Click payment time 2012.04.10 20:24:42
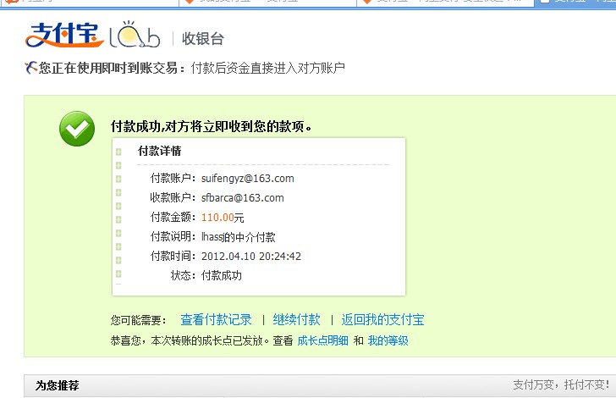 tap(251, 257)
